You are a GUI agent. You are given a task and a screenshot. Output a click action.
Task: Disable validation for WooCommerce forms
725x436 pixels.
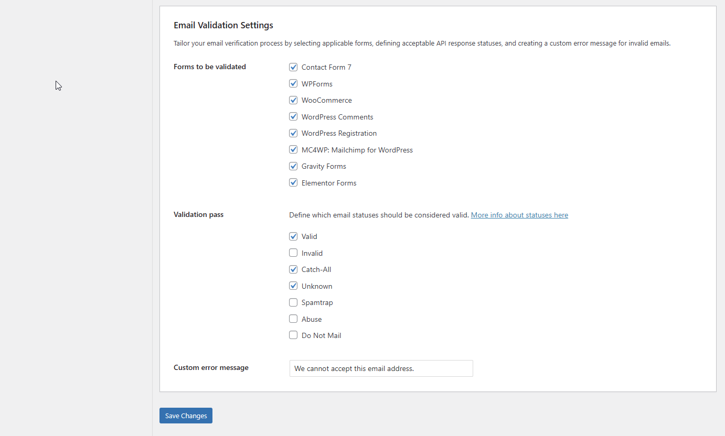click(x=293, y=100)
